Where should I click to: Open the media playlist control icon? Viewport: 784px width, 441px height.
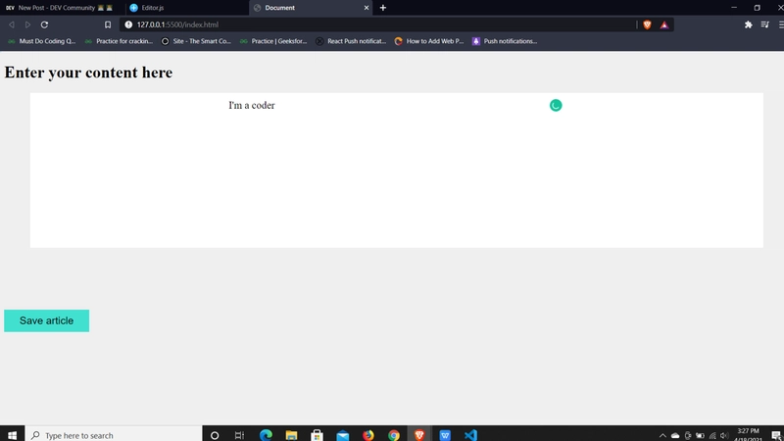(x=764, y=24)
